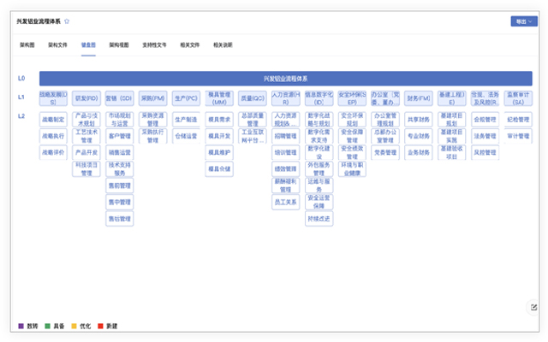Select the 生产制造 process box
The width and height of the screenshot is (548, 342).
[x=186, y=120]
